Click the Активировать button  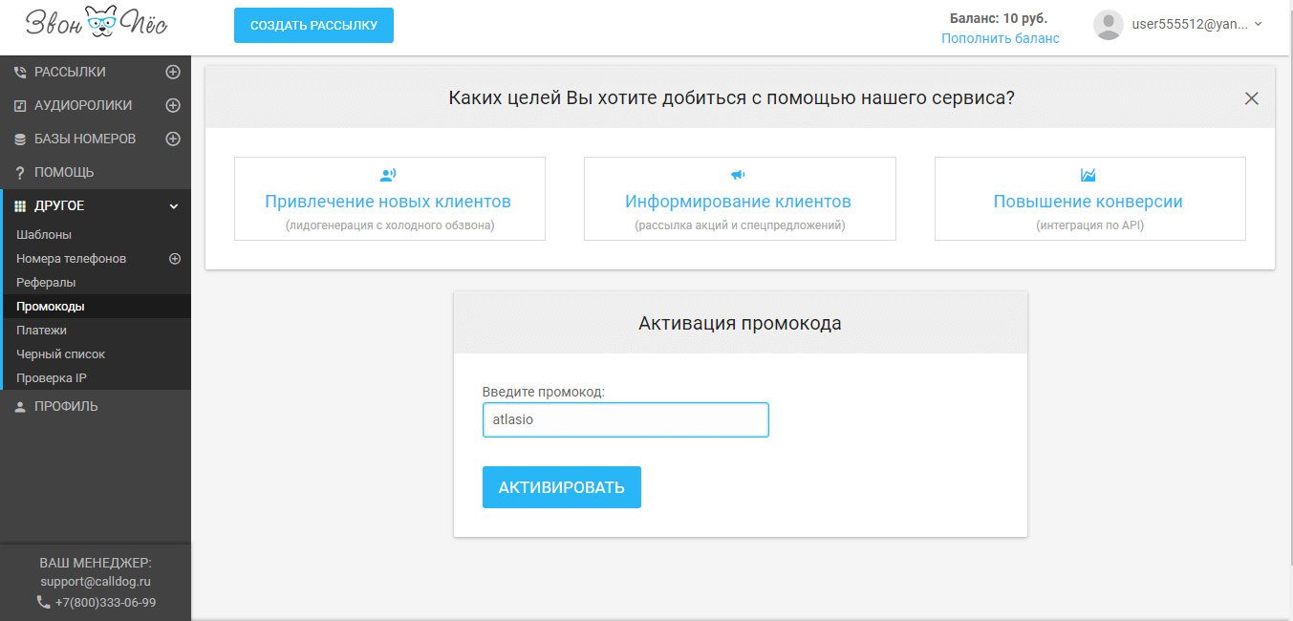(561, 487)
